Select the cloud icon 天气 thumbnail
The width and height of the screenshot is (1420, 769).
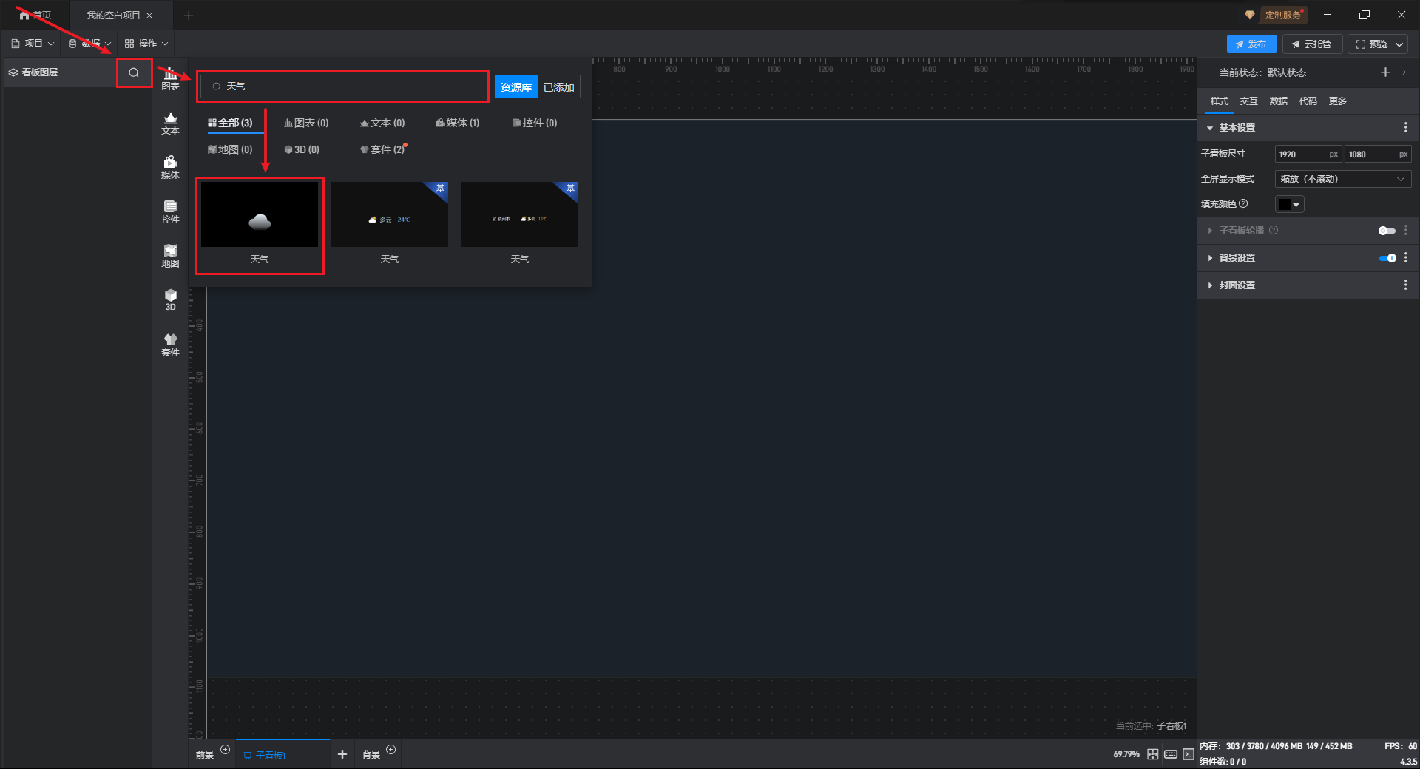pyautogui.click(x=260, y=214)
